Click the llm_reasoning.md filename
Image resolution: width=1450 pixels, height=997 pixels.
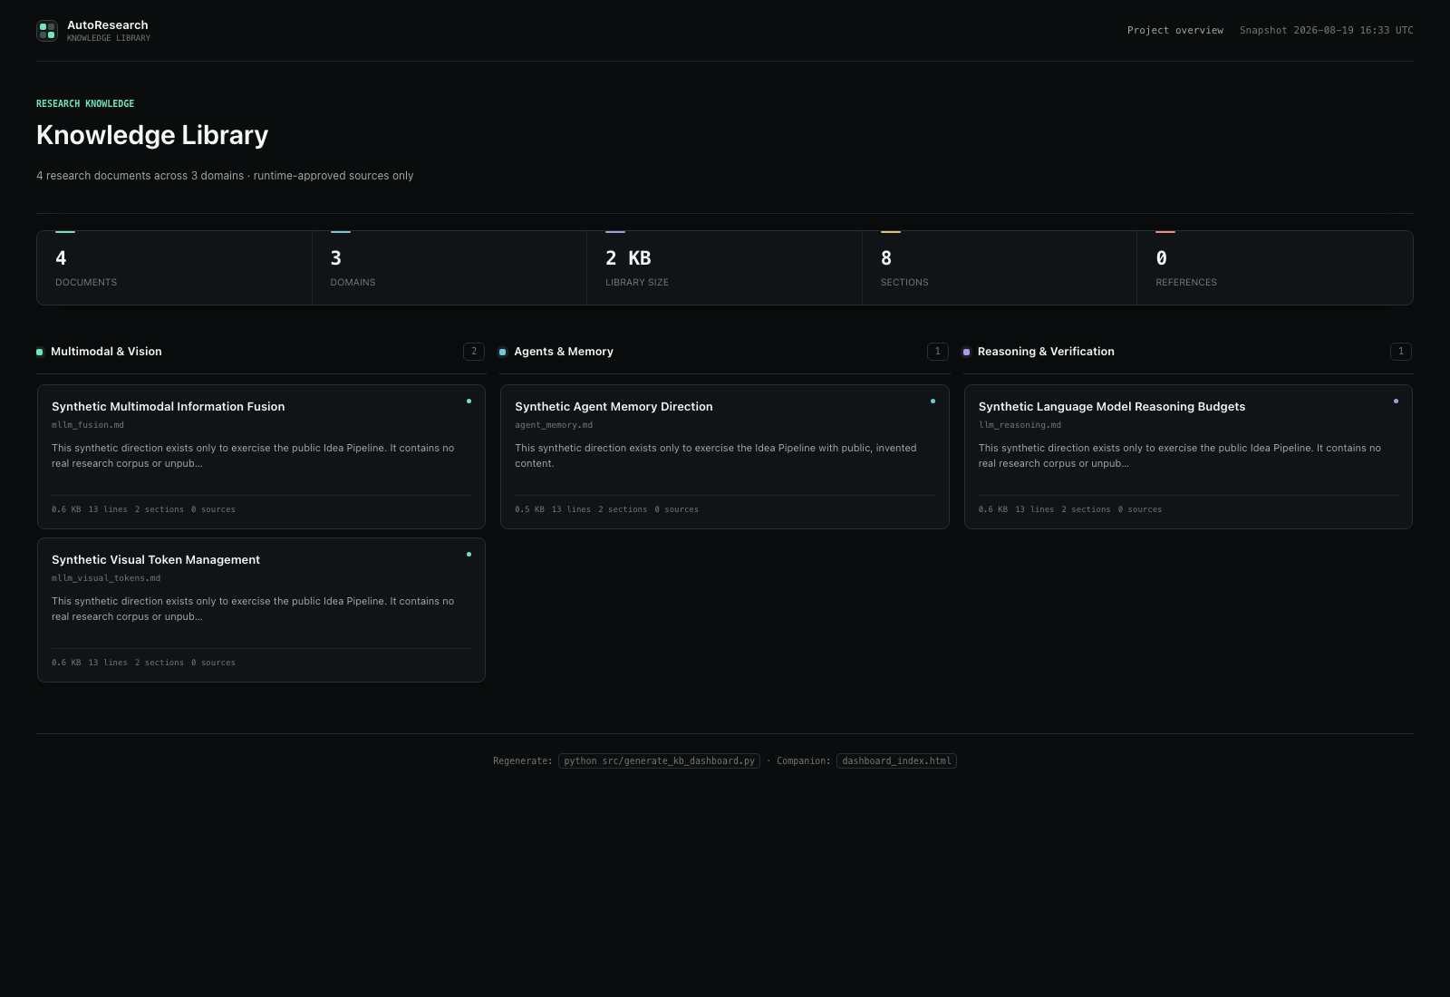click(x=1020, y=425)
